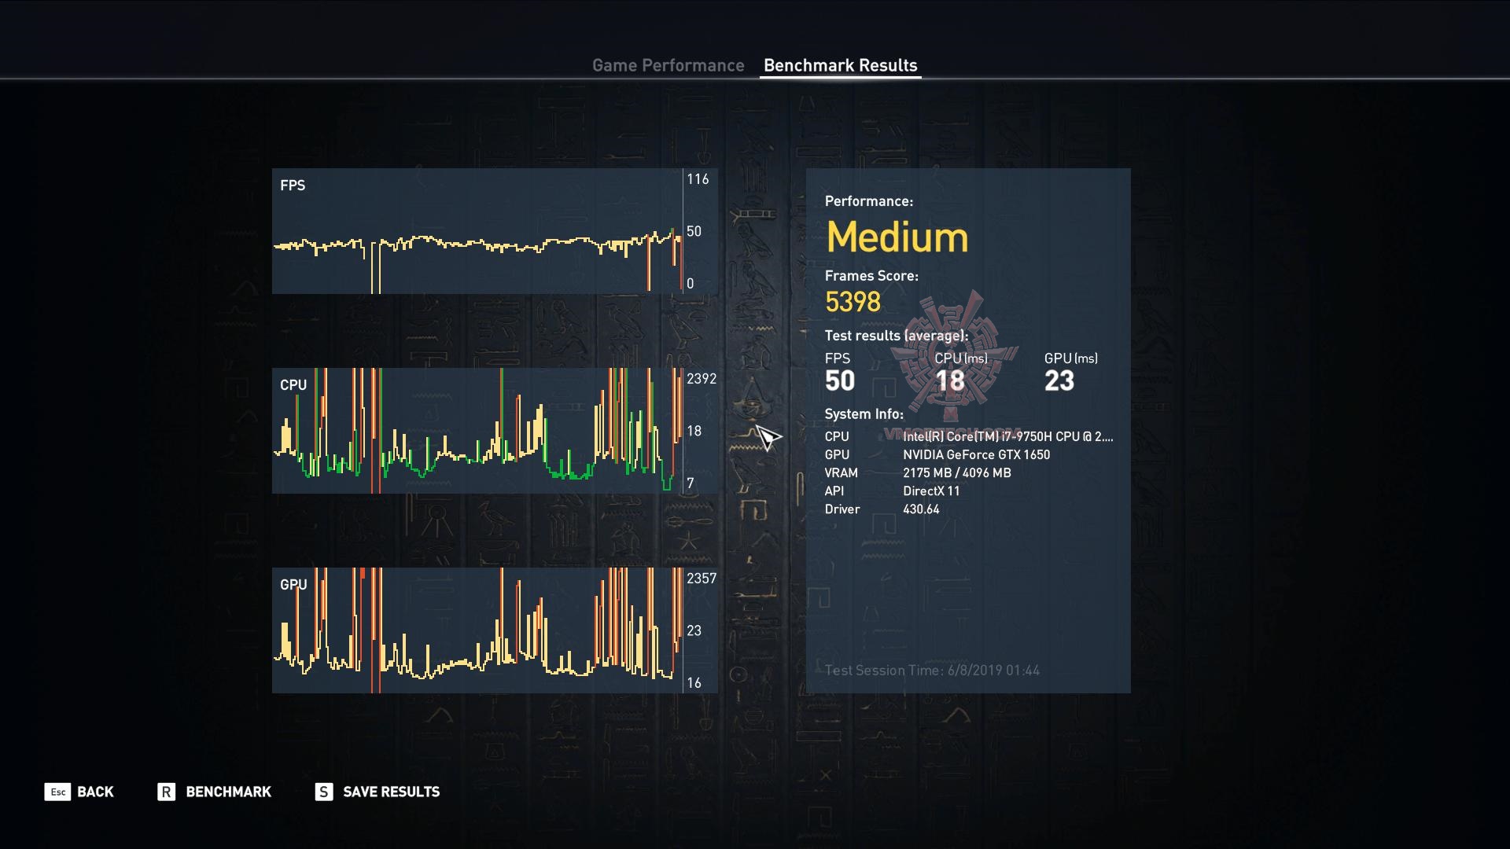Viewport: 1510px width, 849px height.
Task: Click the average CPU ms value 18
Action: (x=949, y=381)
